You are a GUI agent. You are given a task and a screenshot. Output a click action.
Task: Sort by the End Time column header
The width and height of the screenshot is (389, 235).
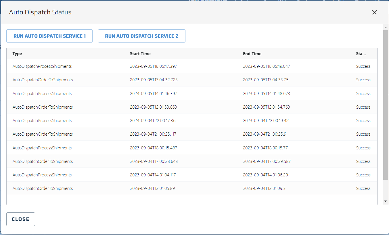tap(252, 54)
